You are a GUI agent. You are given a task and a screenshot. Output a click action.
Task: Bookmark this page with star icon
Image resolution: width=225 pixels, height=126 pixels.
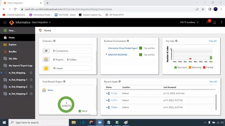point(203,9)
